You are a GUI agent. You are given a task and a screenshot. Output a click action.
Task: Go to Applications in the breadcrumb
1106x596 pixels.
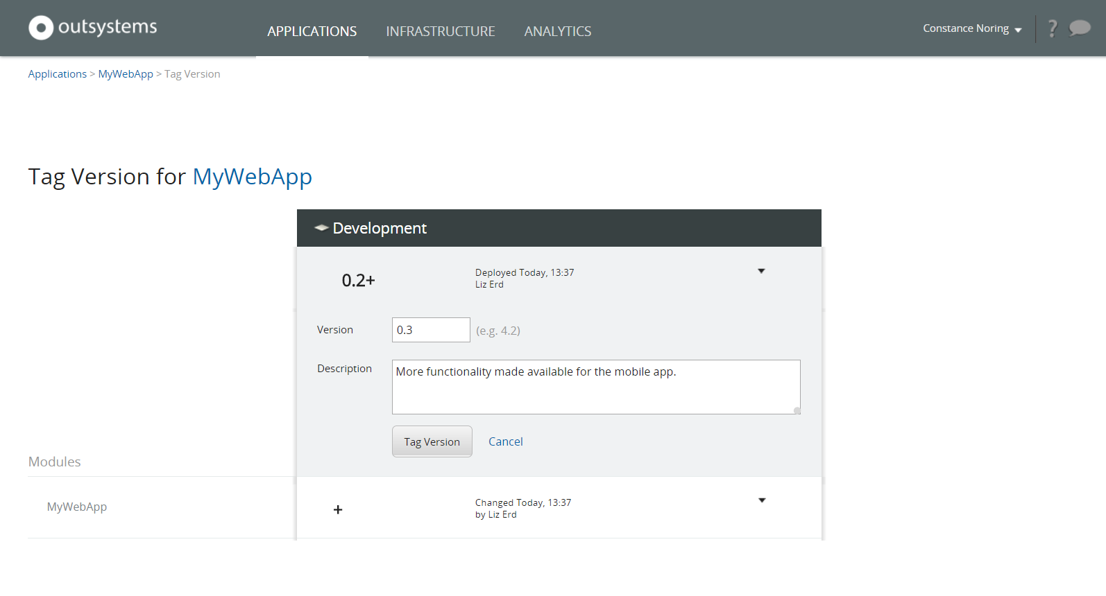point(58,74)
